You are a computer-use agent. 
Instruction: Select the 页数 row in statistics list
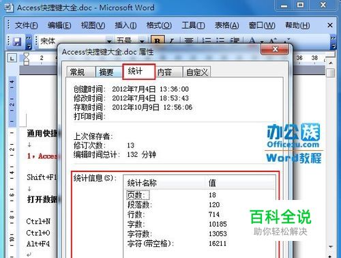point(200,195)
